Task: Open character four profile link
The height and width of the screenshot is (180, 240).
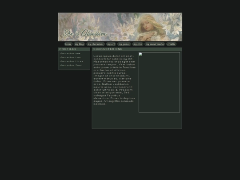Action: click(71, 65)
